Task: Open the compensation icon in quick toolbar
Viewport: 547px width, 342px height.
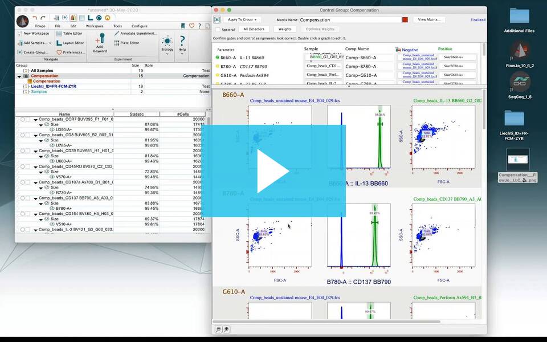Action: (x=74, y=18)
